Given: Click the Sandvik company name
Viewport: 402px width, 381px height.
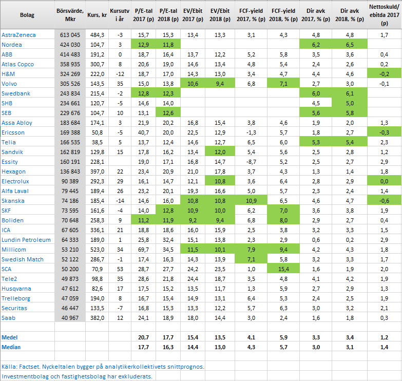Looking at the screenshot, I should coord(12,152).
